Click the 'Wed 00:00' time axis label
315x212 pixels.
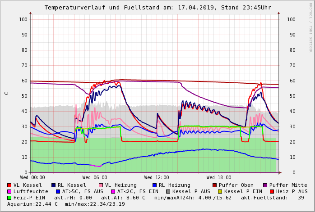[x=32, y=178]
